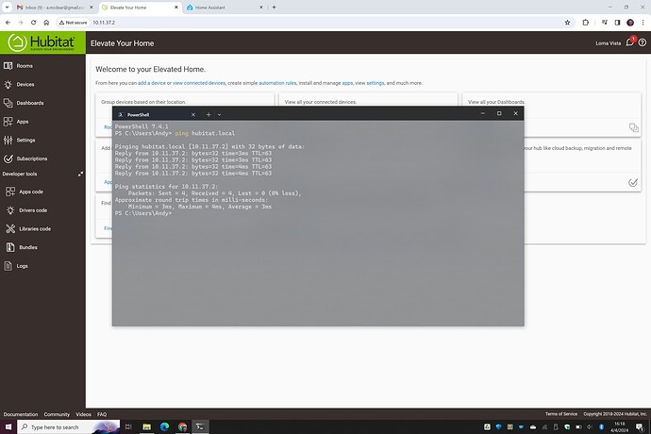Click the Loma Vista hub name
Screen dimensions: 651x434
(x=609, y=43)
